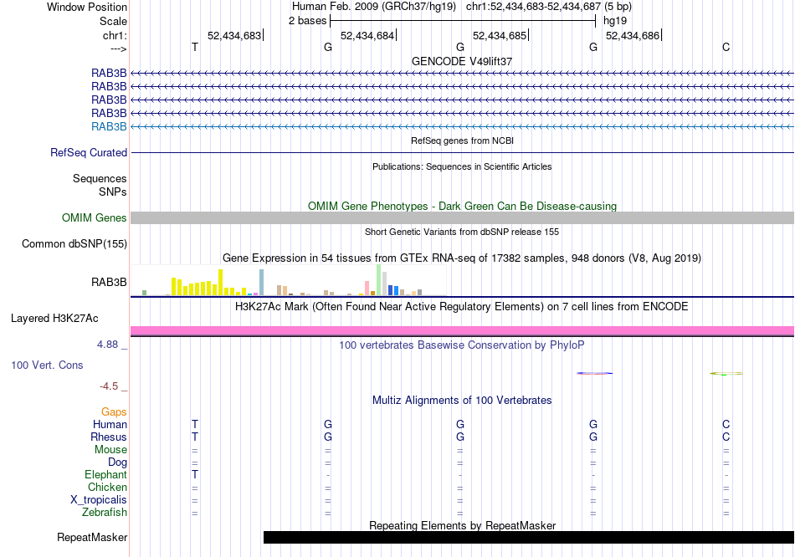Click the RefSeq Curated intron line
Viewport: 795px width, 557px height.
click(x=462, y=152)
